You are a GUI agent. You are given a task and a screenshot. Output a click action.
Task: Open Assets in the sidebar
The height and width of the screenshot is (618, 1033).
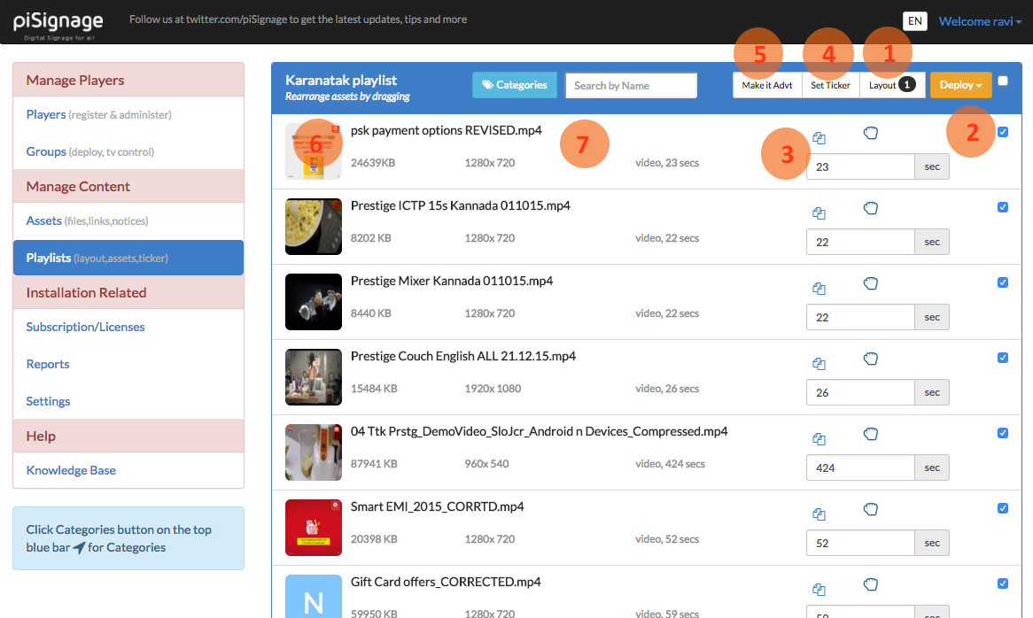click(x=44, y=220)
